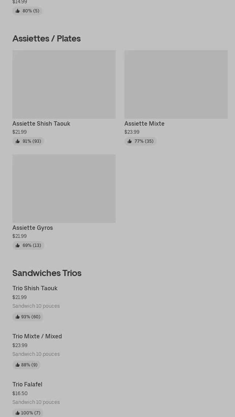
Task: Click the 80% (5) thumbs-up icon
Action: click(x=18, y=11)
